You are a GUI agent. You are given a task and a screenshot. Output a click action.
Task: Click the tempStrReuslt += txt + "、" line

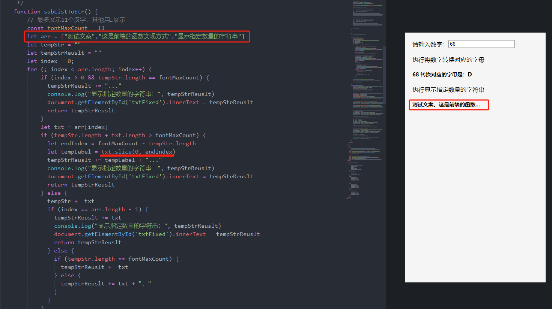point(106,284)
